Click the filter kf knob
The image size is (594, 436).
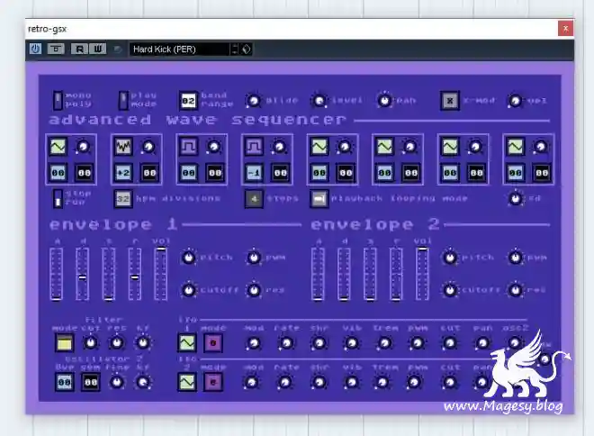143,342
